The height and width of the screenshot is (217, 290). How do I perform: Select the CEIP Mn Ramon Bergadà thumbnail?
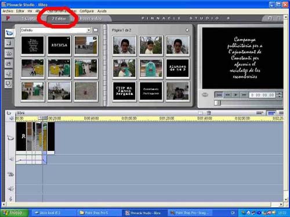pos(124,91)
